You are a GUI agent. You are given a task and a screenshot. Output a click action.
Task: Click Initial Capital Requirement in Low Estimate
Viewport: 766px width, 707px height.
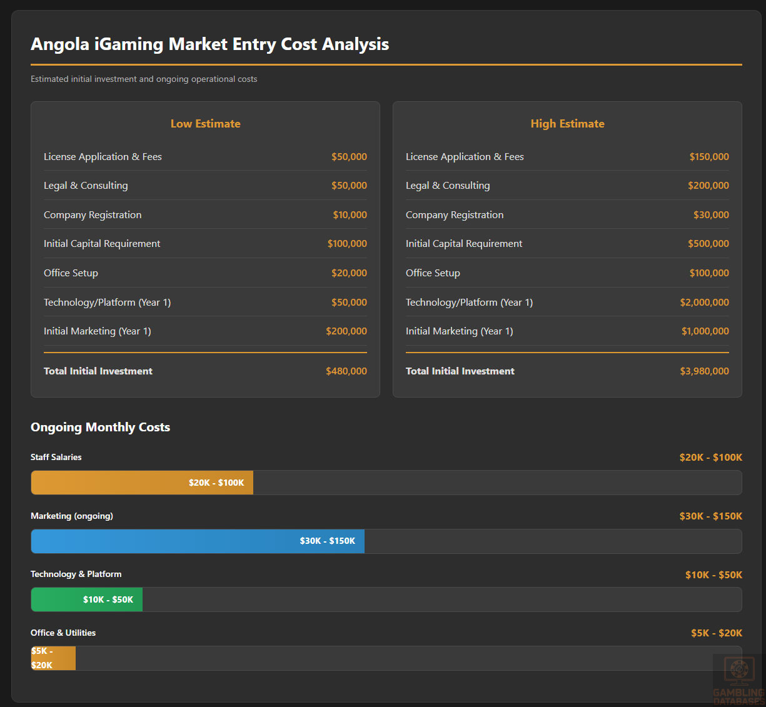click(x=102, y=244)
